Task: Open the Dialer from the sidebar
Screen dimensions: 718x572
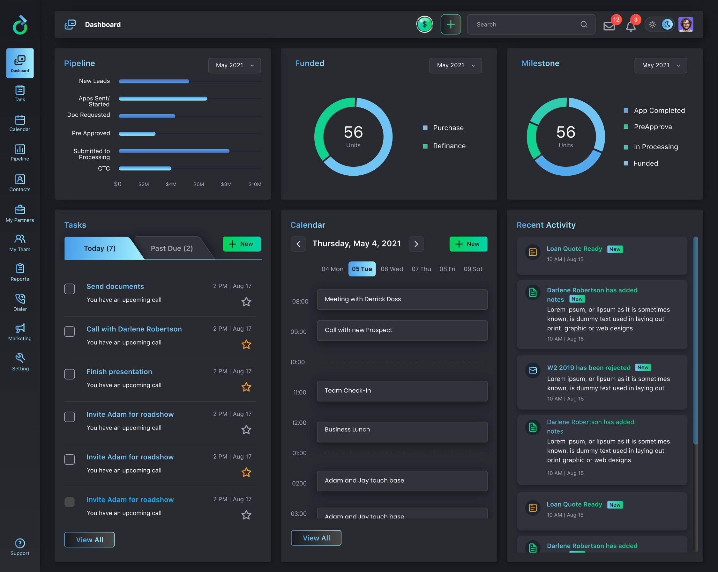Action: pyautogui.click(x=20, y=302)
